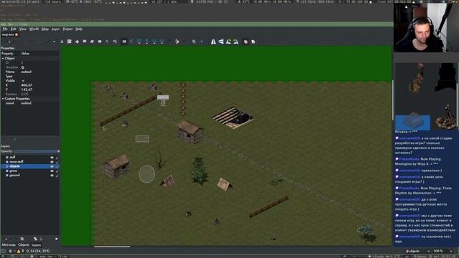Viewport: 459px width, 258px height.
Task: Choose the Insert Ellipse tool
Action: (154, 42)
